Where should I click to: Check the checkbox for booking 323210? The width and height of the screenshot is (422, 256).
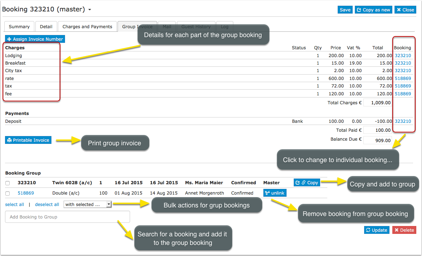(x=8, y=183)
